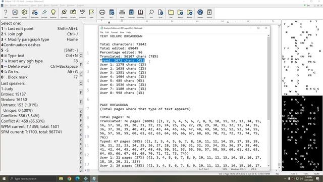Choose 'Insert any pgh type' option
Viewport: 323px width, 182px height.
(x=39, y=61)
